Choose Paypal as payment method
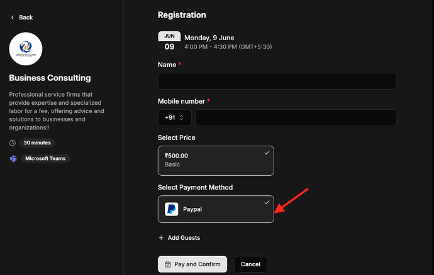This screenshot has height=275, width=434. 216,209
